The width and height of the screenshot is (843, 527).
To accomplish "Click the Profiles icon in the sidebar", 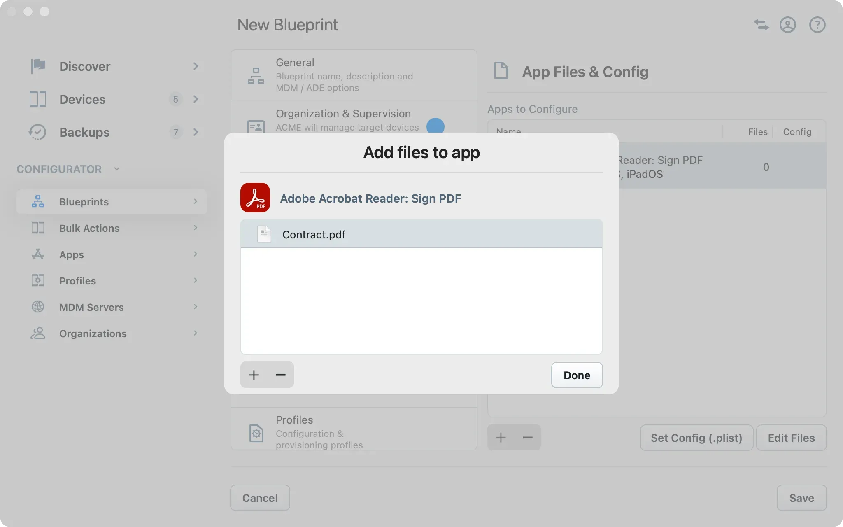I will pyautogui.click(x=37, y=280).
